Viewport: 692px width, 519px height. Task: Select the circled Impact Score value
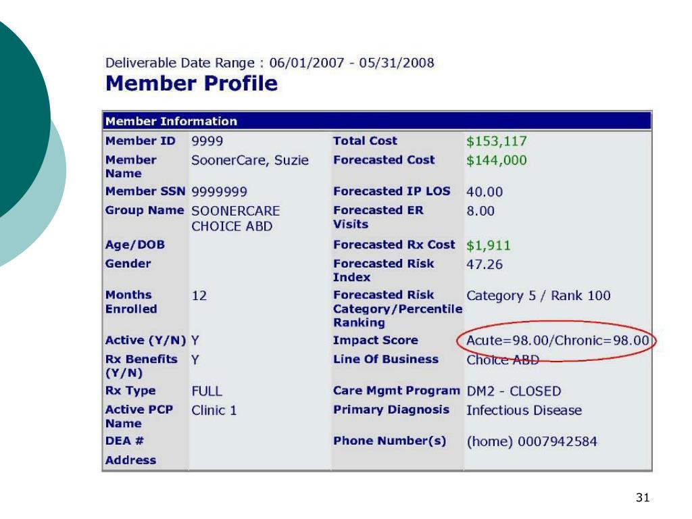558,341
